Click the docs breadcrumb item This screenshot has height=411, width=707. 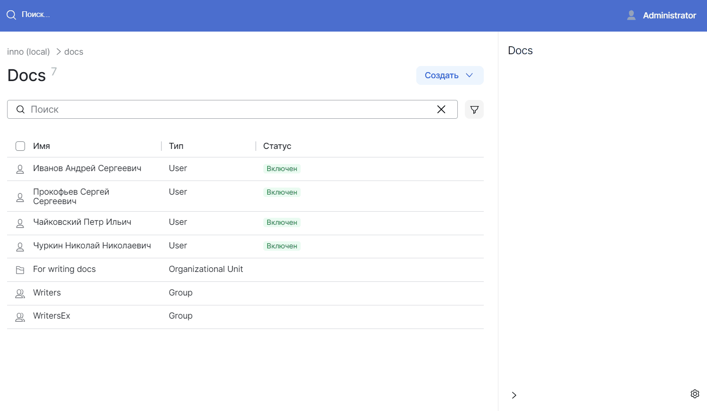[x=74, y=52]
